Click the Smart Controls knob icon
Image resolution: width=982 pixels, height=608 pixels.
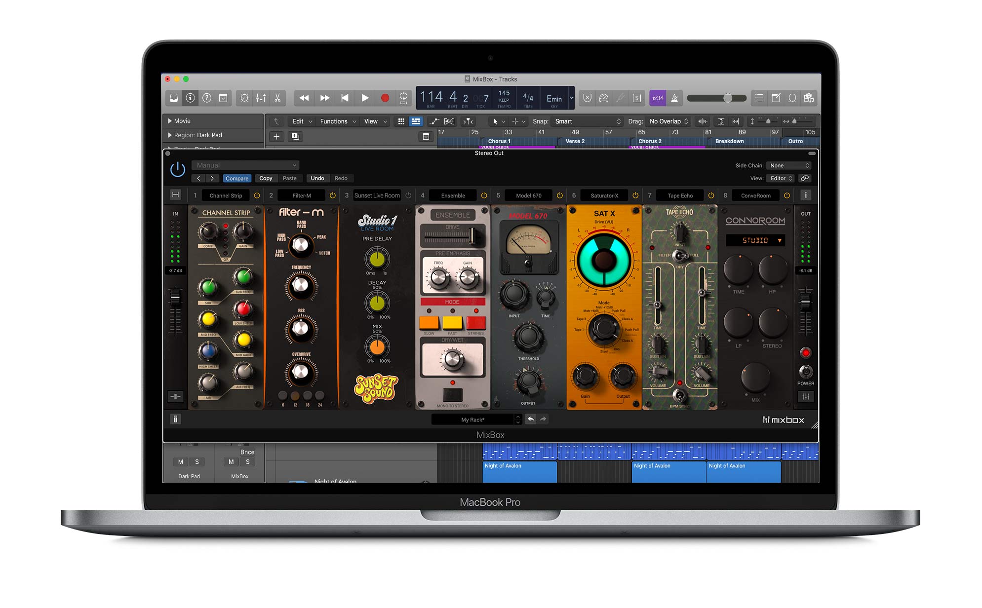click(x=243, y=98)
